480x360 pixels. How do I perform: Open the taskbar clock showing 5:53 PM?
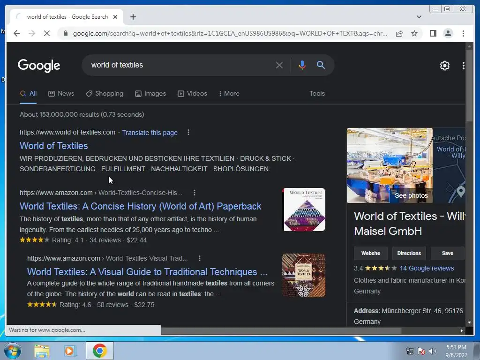[x=456, y=351]
